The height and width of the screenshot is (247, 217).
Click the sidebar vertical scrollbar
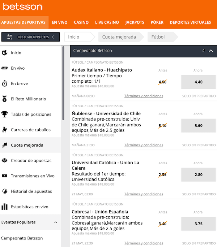pyautogui.click(x=63, y=83)
